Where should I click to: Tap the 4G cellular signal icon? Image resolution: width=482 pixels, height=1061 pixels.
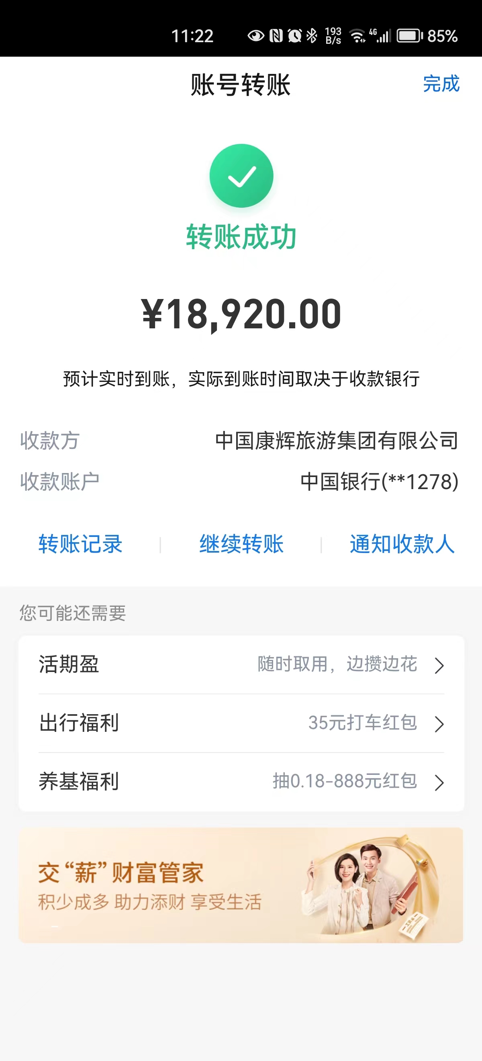click(380, 36)
